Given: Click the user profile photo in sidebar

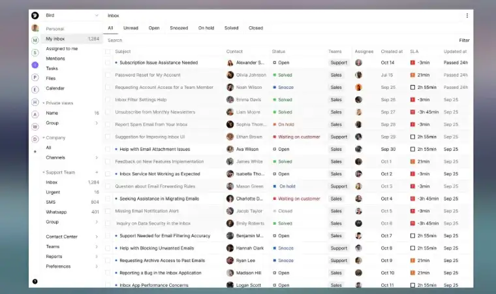Looking at the screenshot, I should 35,28.
